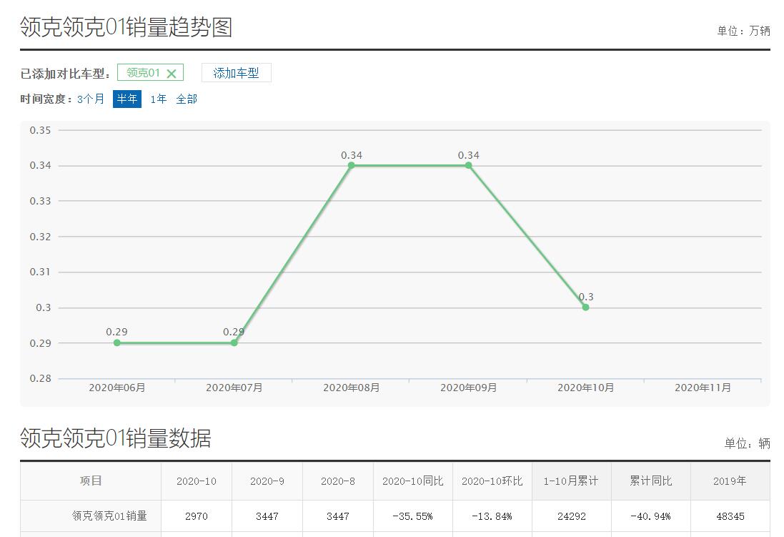This screenshot has height=537, width=784.
Task: Click the -40.94% cell
Action: tap(650, 516)
